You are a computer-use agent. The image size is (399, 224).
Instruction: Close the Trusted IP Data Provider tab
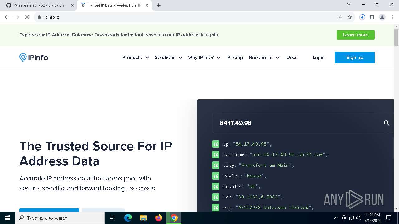coord(147,5)
